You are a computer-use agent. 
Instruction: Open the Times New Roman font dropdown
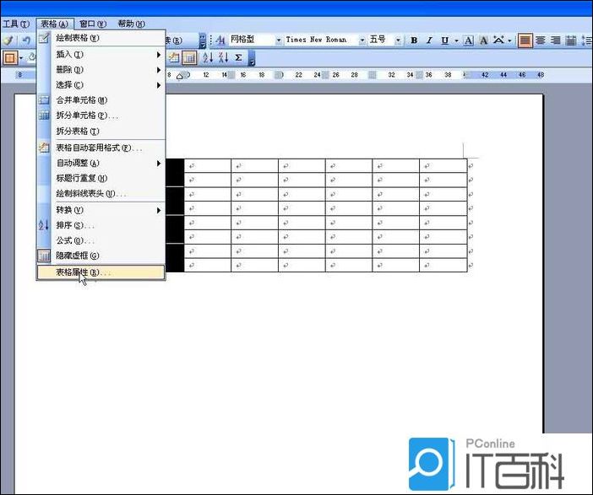tap(362, 40)
